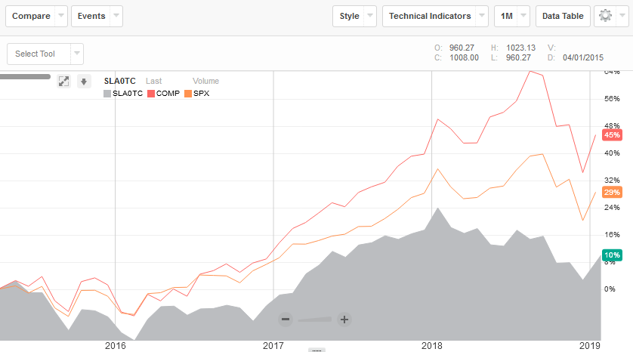
Task: Open the Events menu
Action: point(97,16)
